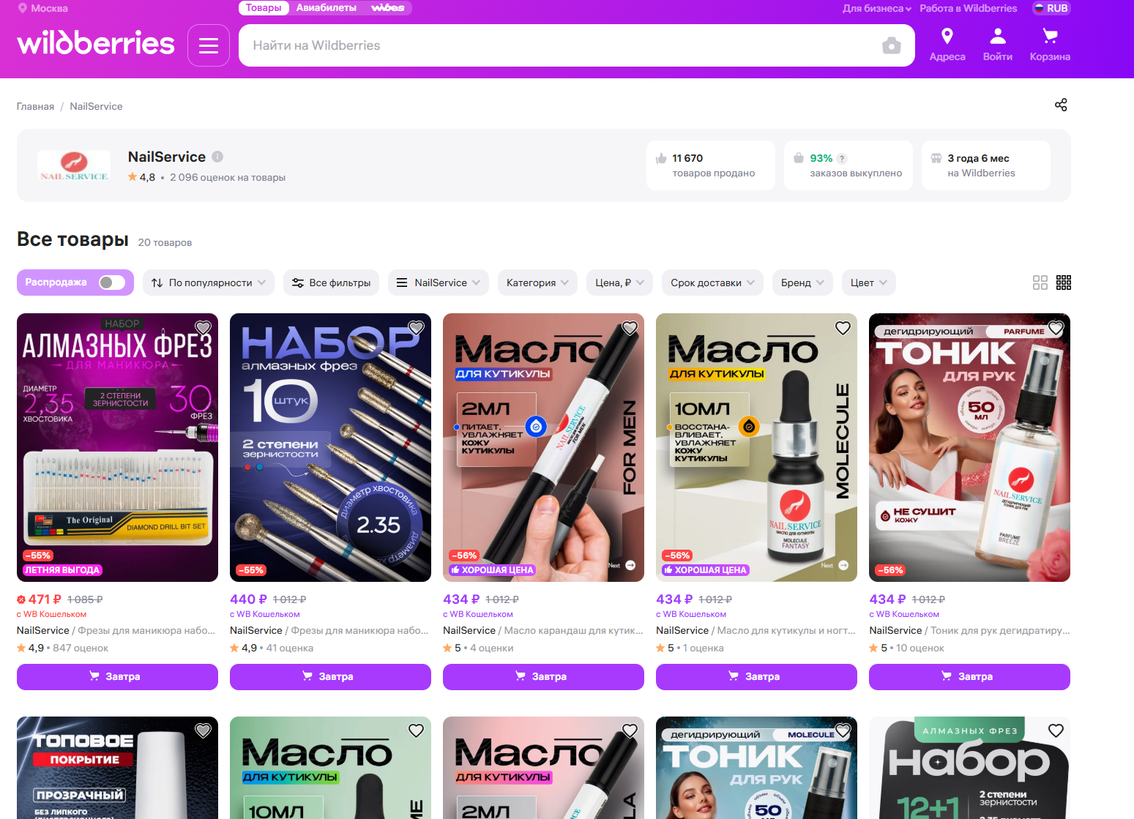
Task: Switch to the wibes tab
Action: pyautogui.click(x=387, y=8)
